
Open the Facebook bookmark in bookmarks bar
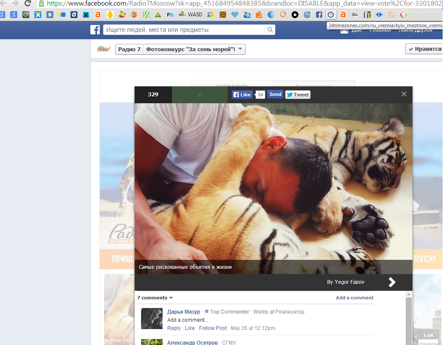tap(319, 14)
